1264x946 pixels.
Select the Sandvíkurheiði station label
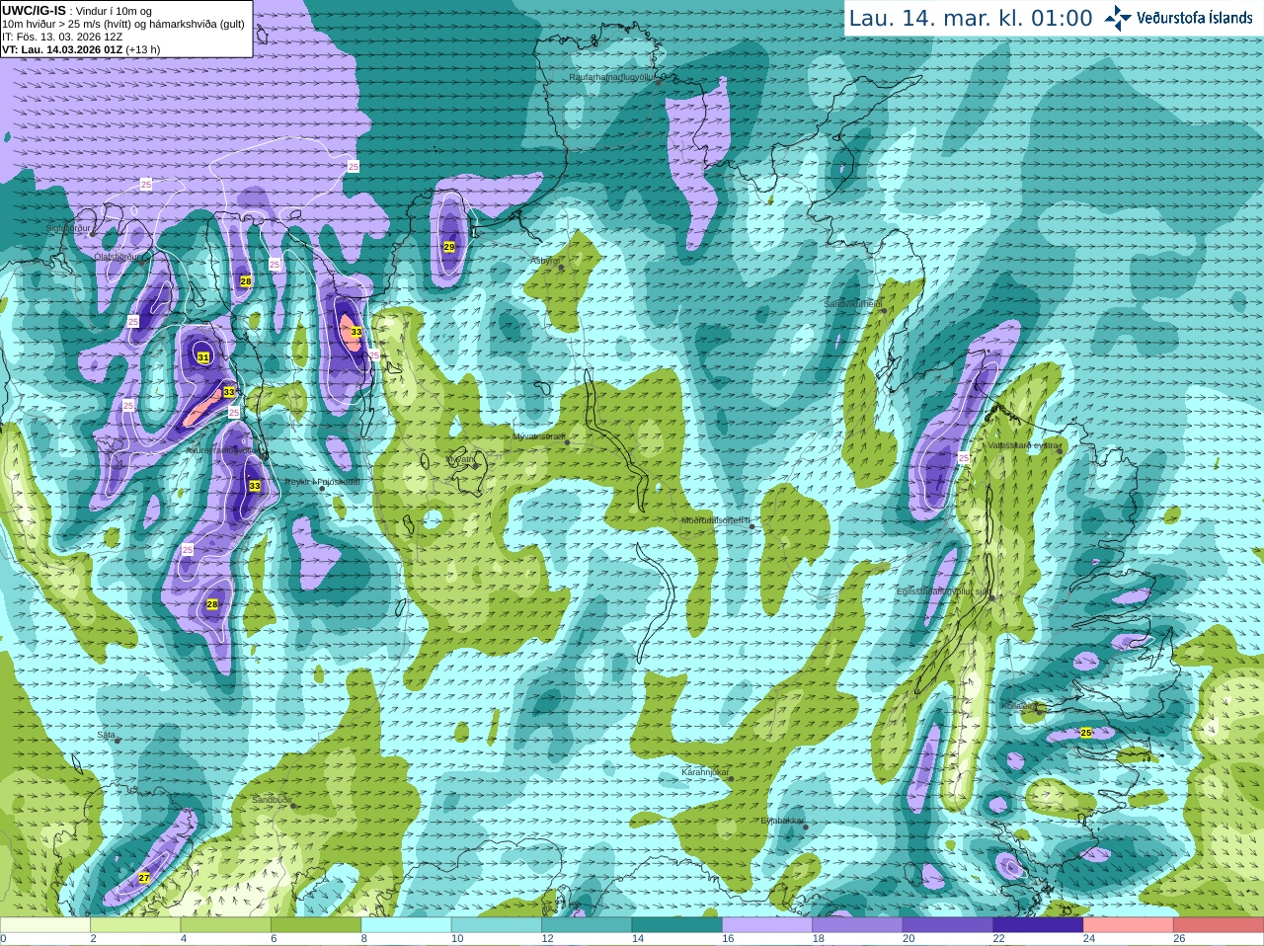(x=854, y=304)
